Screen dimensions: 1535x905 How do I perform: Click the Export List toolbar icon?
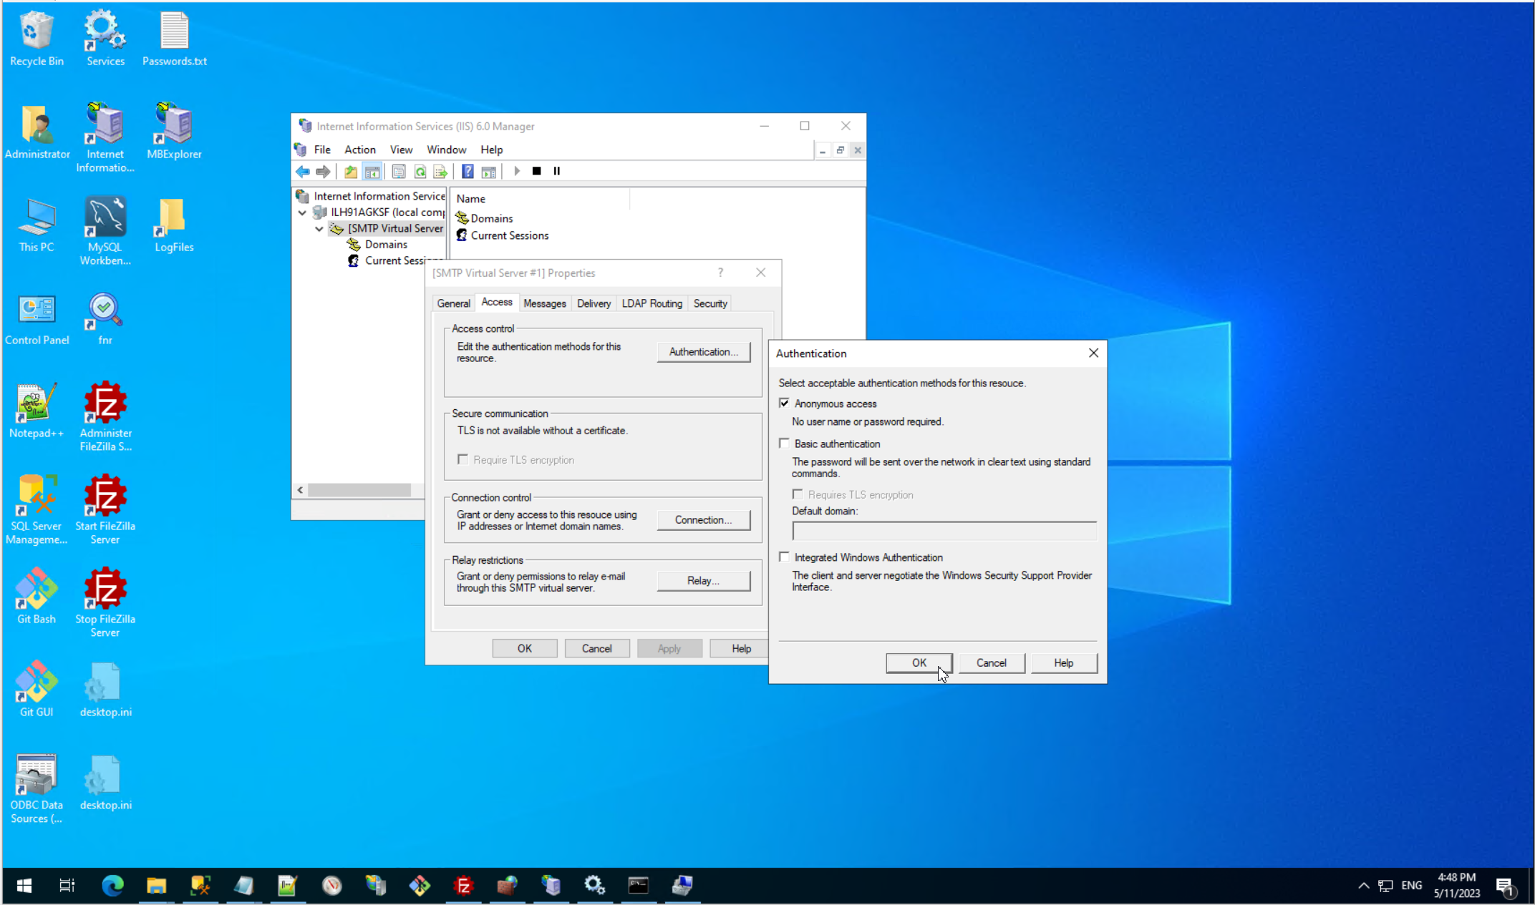click(x=440, y=171)
